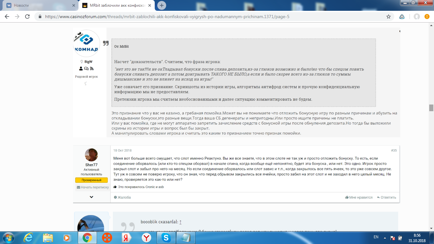Click the page's vertical scrollbar thumb
Image resolution: width=434 pixels, height=244 pixels.
click(431, 108)
